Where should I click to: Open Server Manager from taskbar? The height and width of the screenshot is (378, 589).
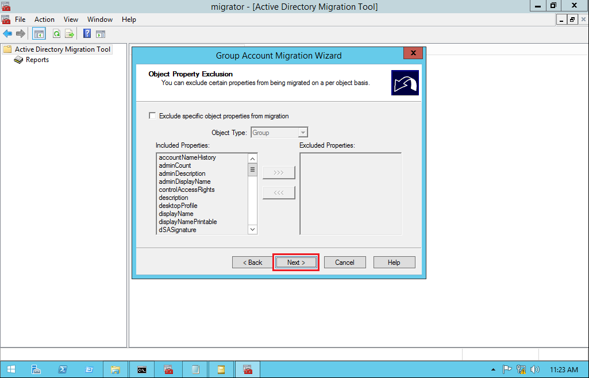coord(36,370)
